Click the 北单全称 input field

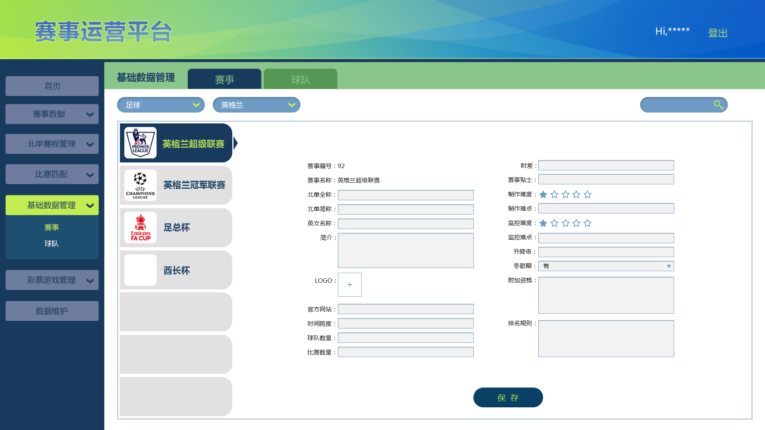click(406, 195)
